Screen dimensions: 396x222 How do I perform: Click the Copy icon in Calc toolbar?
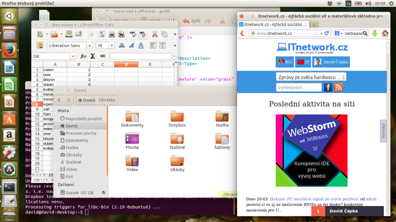[x=164, y=34]
